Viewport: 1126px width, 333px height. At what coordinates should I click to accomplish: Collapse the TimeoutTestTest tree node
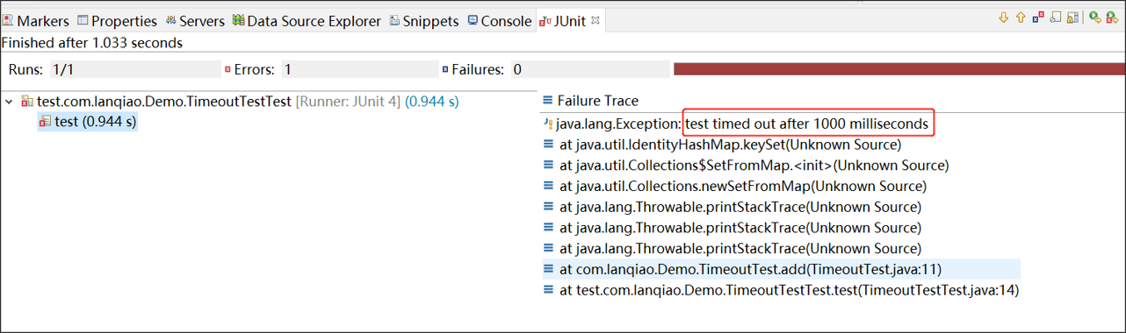point(10,102)
